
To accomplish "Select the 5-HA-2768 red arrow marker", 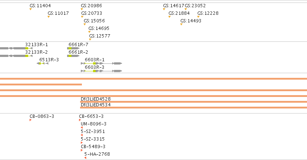I will [85, 158].
